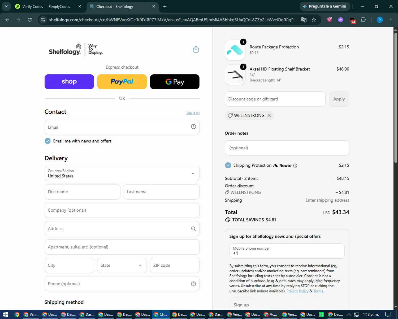Viewport: 398px width, 319px height.
Task: Open WhatsApp from the taskbar
Action: [x=321, y=314]
